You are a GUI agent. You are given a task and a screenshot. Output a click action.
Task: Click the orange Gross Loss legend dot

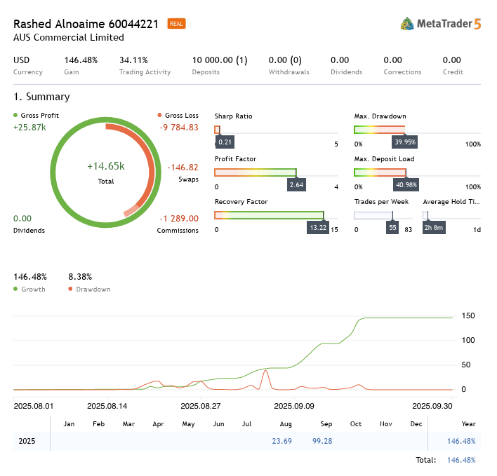(x=160, y=115)
